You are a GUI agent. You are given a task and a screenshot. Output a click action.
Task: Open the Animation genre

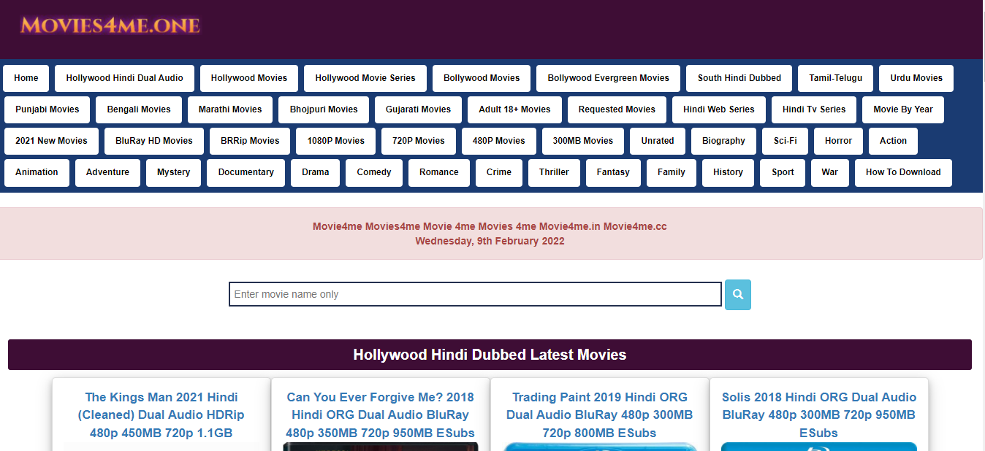click(x=37, y=172)
